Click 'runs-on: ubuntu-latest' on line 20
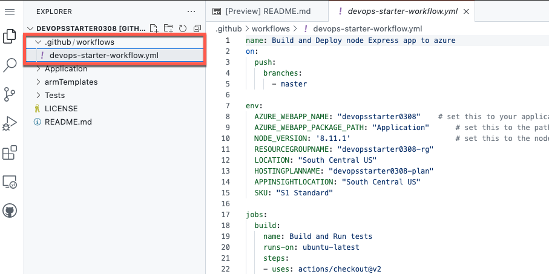Image resolution: width=549 pixels, height=274 pixels. pyautogui.click(x=311, y=247)
